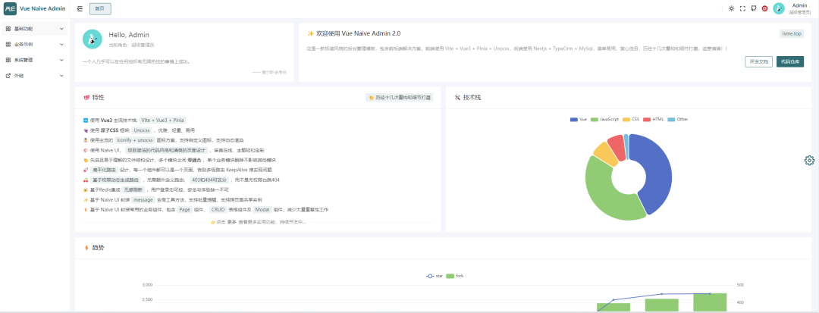Click the emoji on the iconify feature row

pos(86,140)
